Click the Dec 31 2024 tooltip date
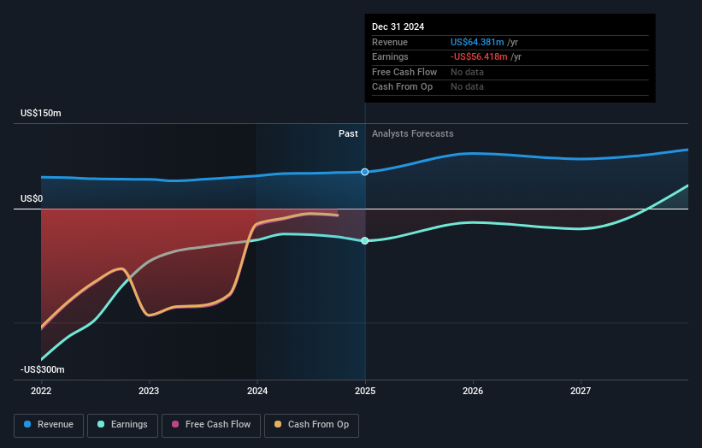 (x=398, y=27)
